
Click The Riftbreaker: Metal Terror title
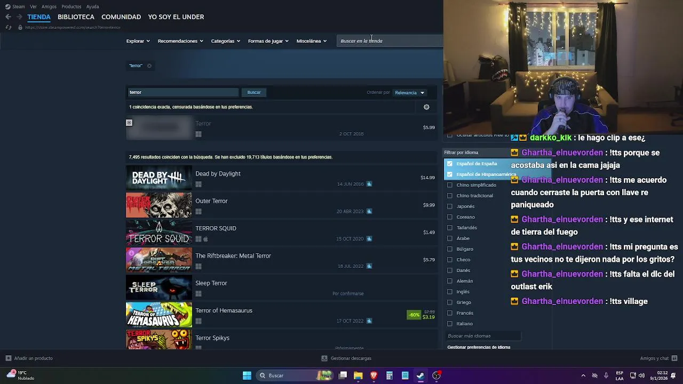[233, 256]
